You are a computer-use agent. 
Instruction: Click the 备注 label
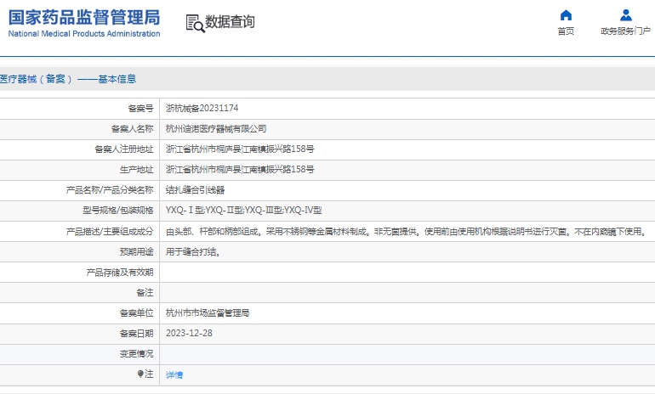[x=145, y=293]
